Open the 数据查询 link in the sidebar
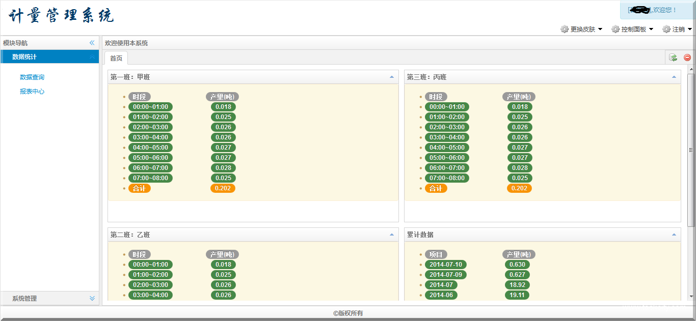This screenshot has height=321, width=696. (32, 77)
